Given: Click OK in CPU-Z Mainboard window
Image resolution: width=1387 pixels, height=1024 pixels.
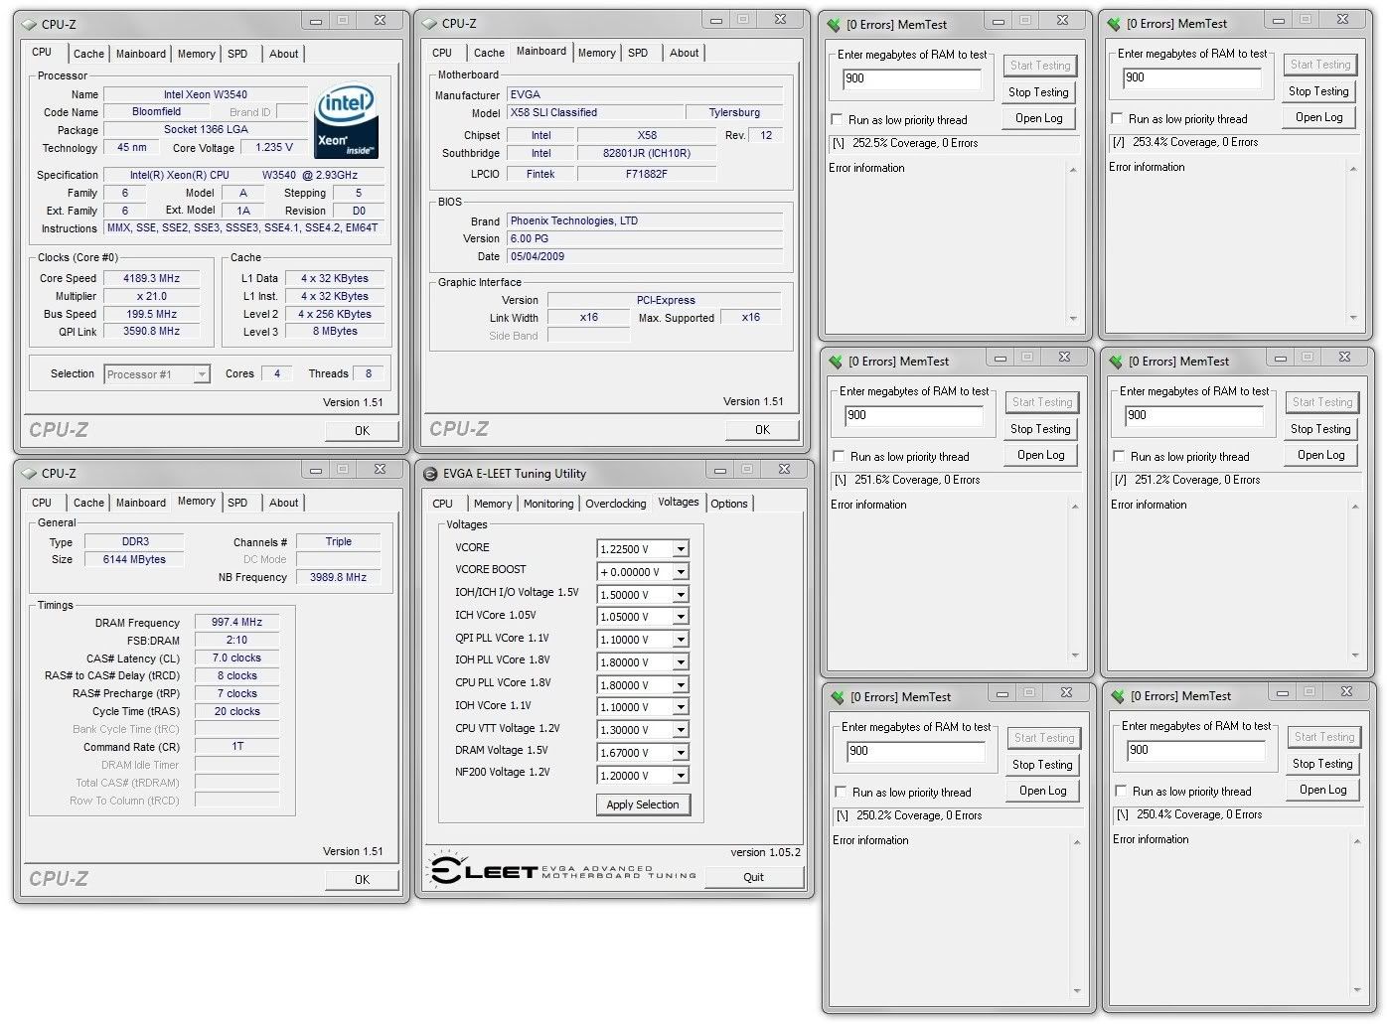Looking at the screenshot, I should (762, 429).
